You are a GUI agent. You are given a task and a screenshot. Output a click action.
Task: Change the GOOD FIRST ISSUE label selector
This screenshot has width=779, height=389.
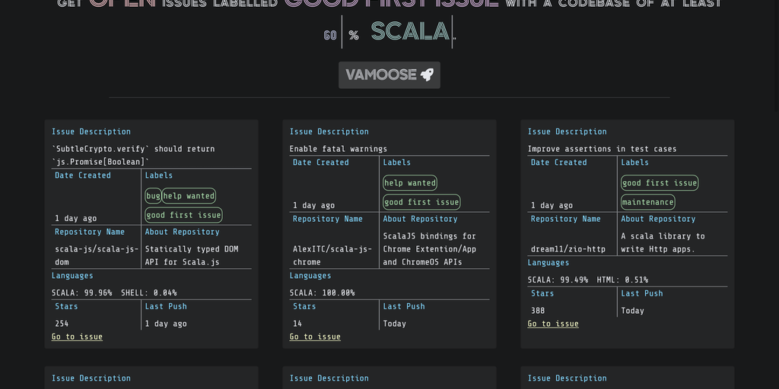pos(392,3)
